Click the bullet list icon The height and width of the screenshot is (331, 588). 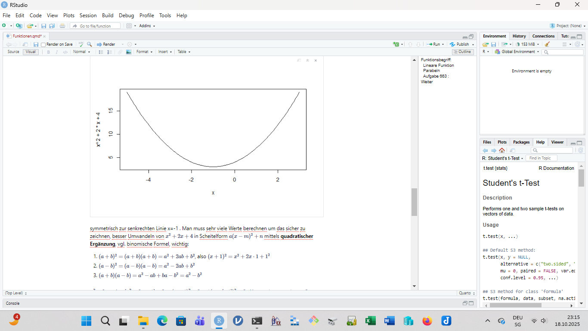pos(101,52)
